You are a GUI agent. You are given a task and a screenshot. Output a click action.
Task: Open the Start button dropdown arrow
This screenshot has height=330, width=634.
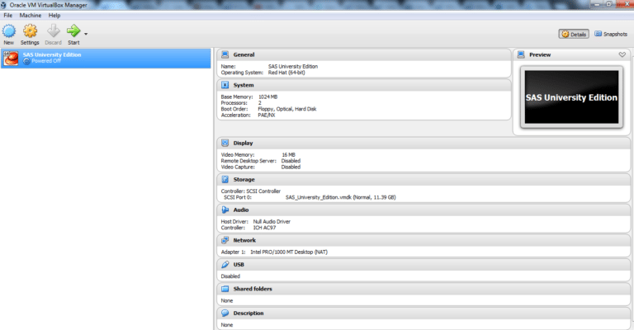coord(86,34)
